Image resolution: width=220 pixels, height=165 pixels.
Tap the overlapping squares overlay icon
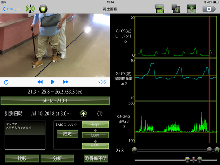coord(176,9)
